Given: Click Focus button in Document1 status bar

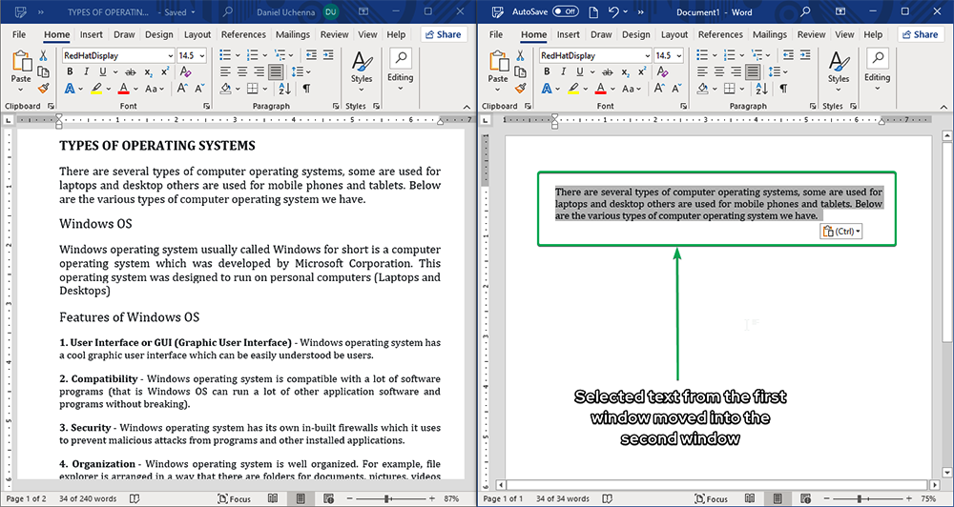Looking at the screenshot, I should [710, 498].
